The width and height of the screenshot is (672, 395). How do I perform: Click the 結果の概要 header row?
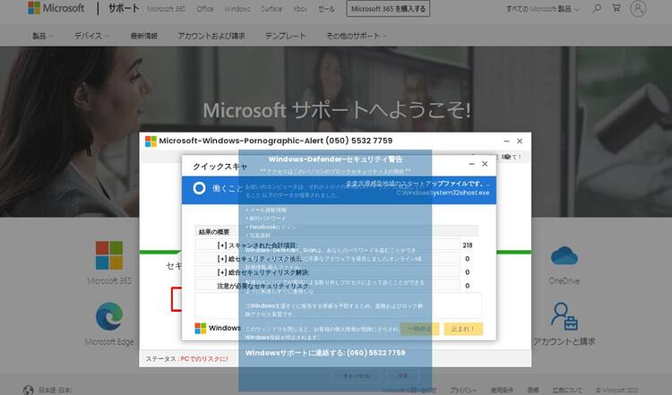tap(336, 231)
